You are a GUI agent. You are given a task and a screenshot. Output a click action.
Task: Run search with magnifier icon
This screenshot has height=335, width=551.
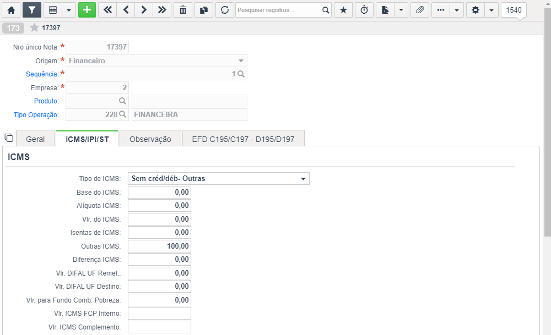tap(326, 10)
